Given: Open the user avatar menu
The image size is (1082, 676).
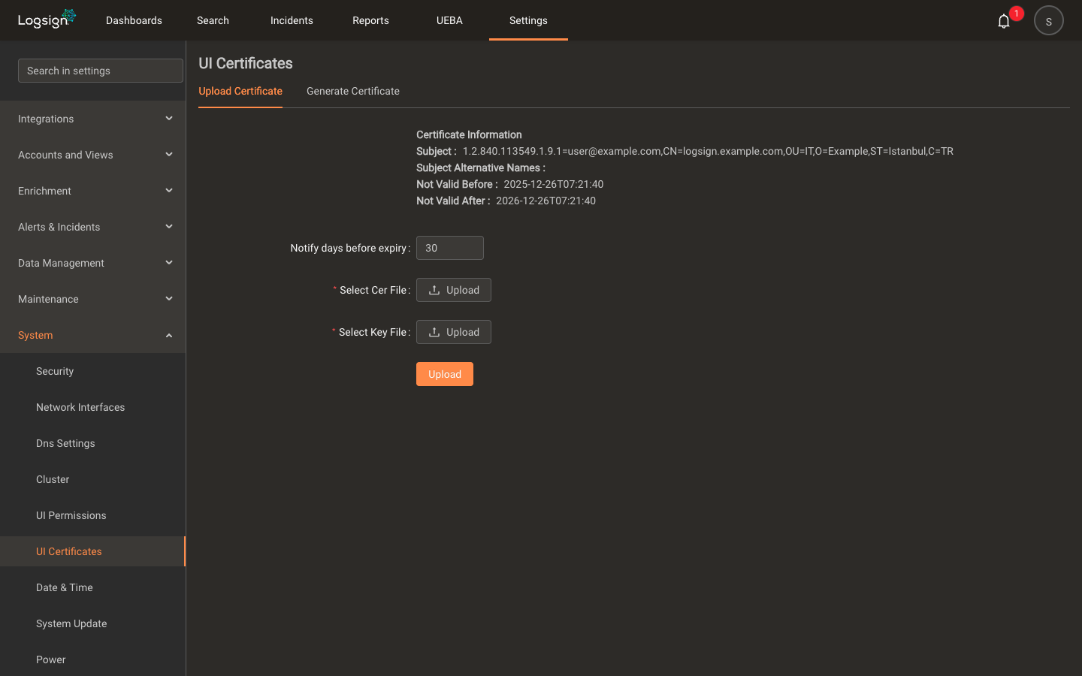Looking at the screenshot, I should tap(1049, 20).
